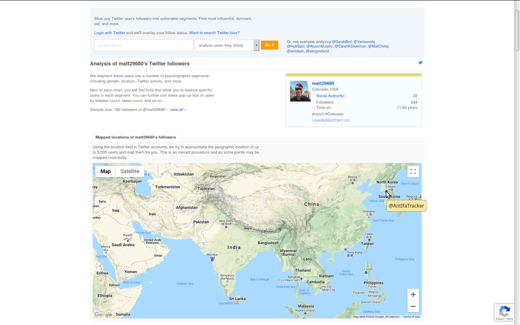Click the 'Colorado, USA' location text
520x325 pixels.
pyautogui.click(x=325, y=89)
